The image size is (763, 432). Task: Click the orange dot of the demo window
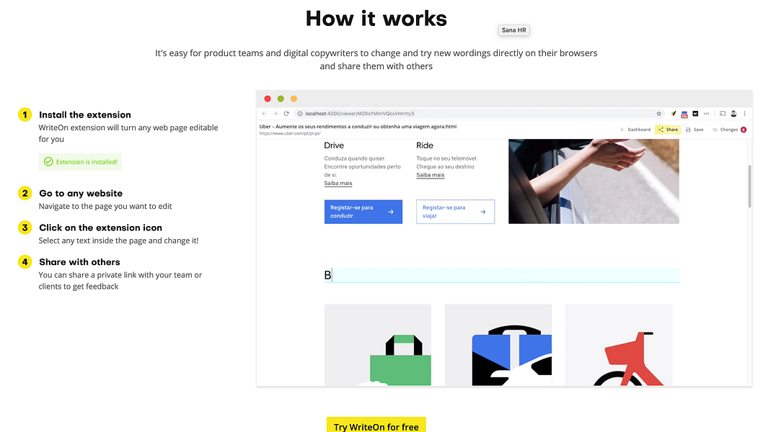pyautogui.click(x=294, y=99)
